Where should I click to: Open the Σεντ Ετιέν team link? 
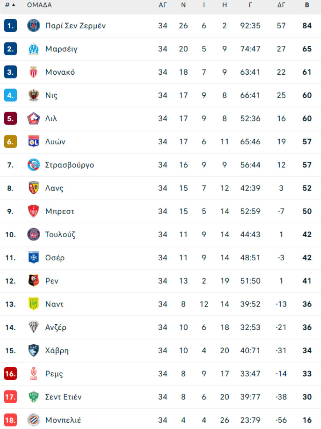(x=63, y=397)
